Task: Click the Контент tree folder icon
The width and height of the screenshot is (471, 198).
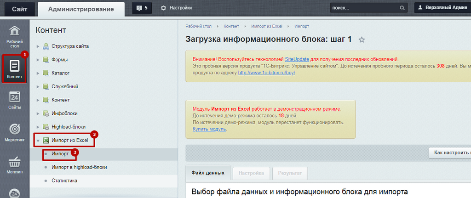Action: coord(46,100)
